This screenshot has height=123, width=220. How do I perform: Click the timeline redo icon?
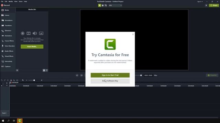[5, 80]
